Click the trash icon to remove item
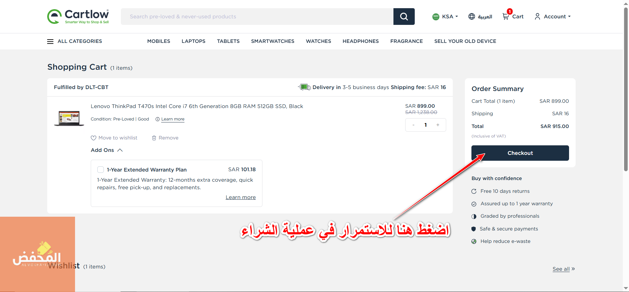Viewport: 629px width, 292px height. 154,138
